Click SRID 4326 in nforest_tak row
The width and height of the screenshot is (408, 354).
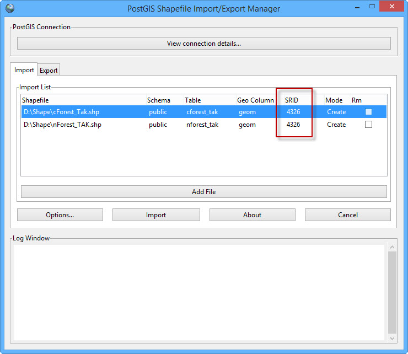tap(293, 125)
